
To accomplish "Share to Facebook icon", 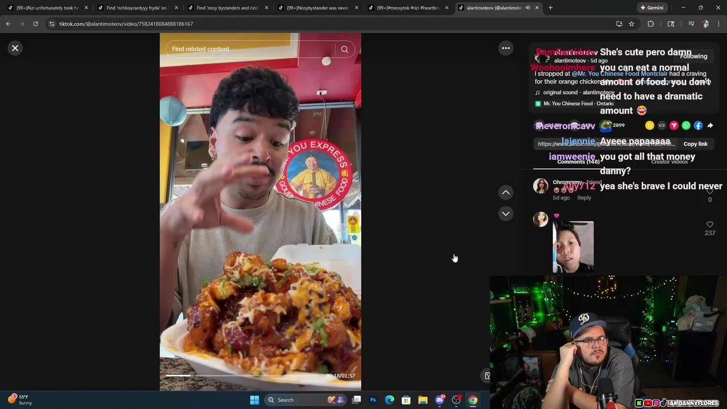I will point(698,126).
